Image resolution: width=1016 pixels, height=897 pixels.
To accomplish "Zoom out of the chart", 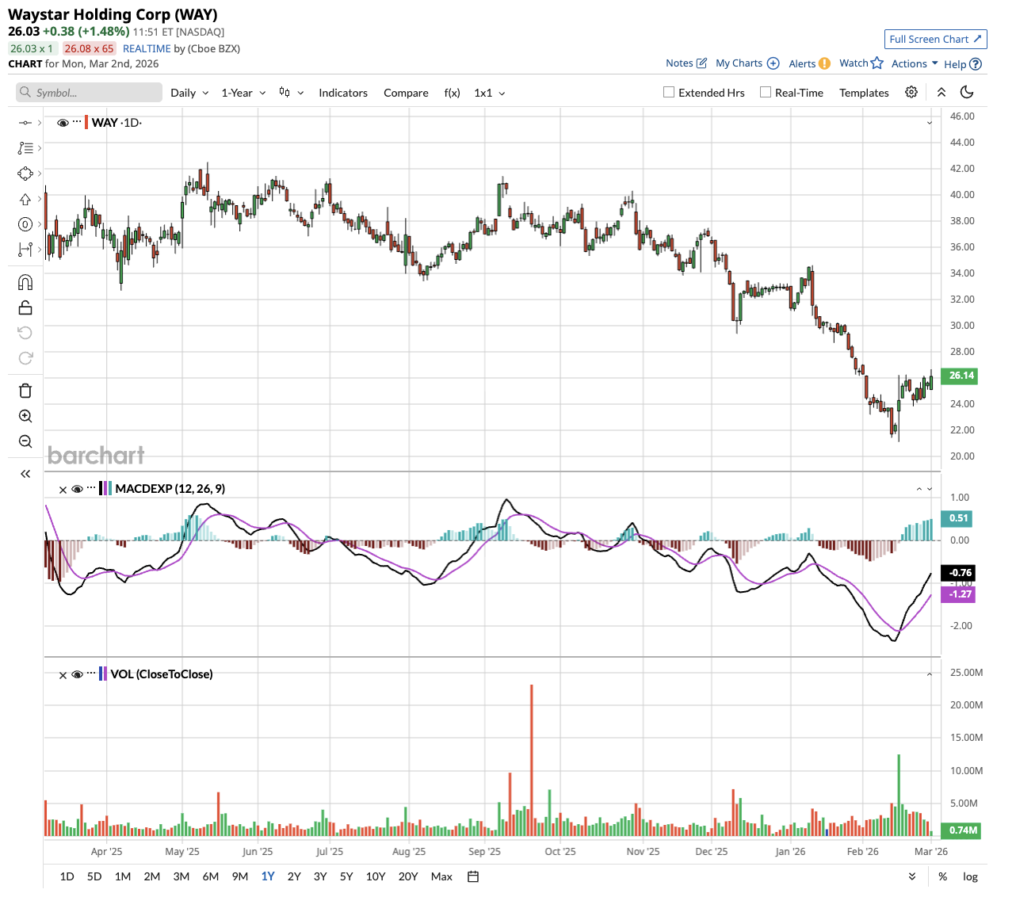I will pos(25,441).
